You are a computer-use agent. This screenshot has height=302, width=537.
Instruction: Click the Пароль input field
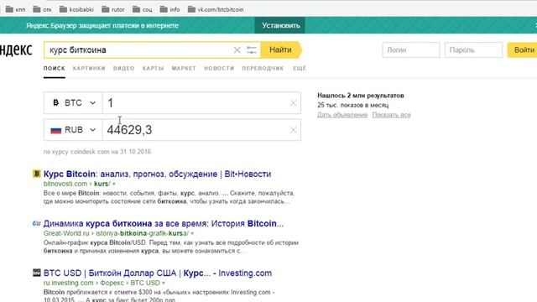[473, 50]
